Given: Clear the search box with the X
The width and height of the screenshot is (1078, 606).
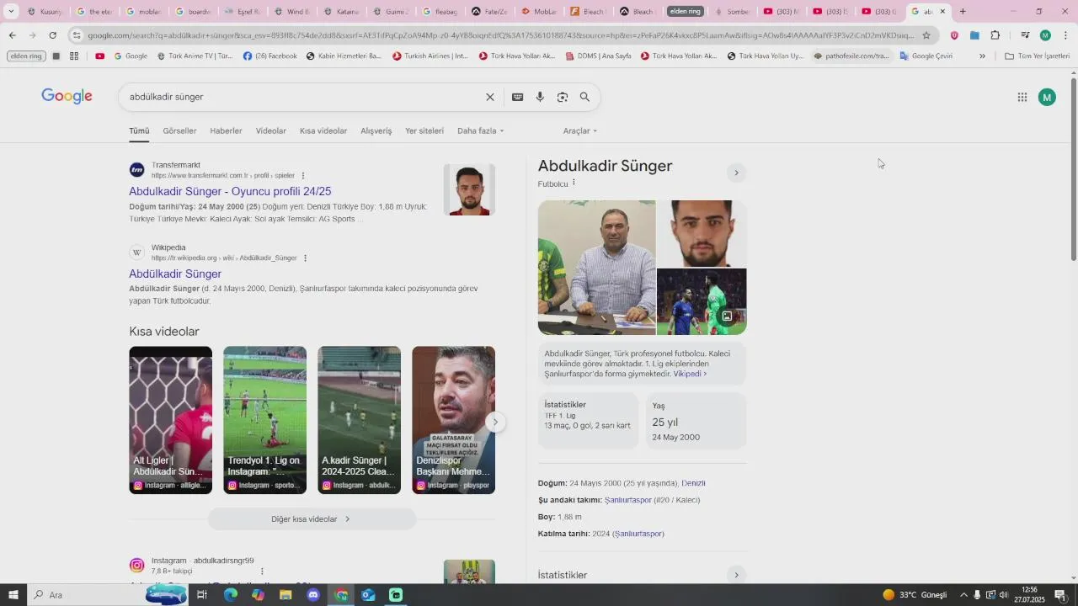Looking at the screenshot, I should click(490, 97).
